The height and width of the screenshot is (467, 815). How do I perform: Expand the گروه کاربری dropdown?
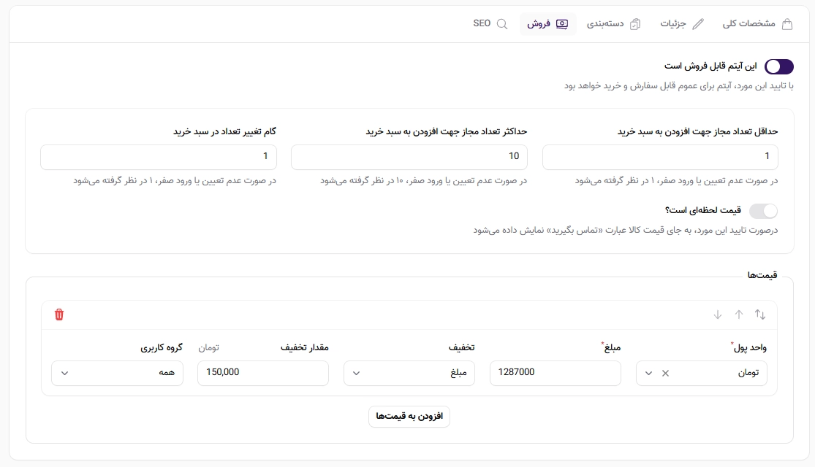(118, 373)
